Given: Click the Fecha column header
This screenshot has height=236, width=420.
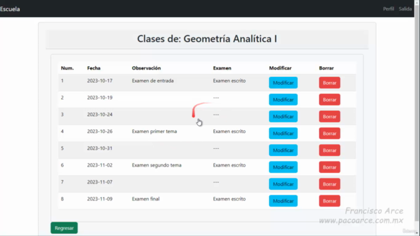Looking at the screenshot, I should [x=94, y=68].
